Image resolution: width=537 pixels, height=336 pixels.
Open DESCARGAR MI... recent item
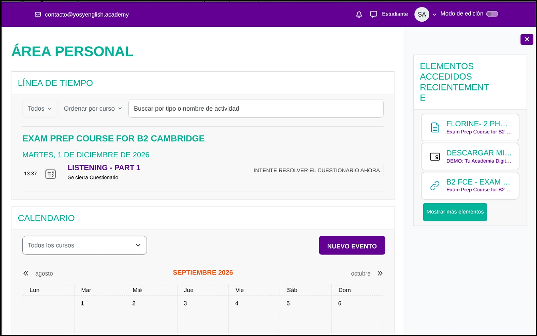[x=470, y=157]
